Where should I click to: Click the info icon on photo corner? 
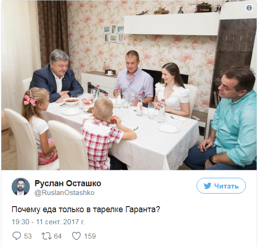(249, 8)
